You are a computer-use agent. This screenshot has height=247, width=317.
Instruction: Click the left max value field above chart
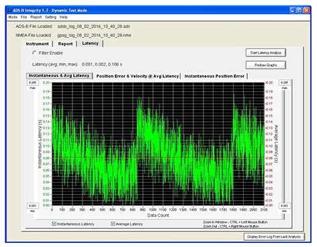coord(33,83)
